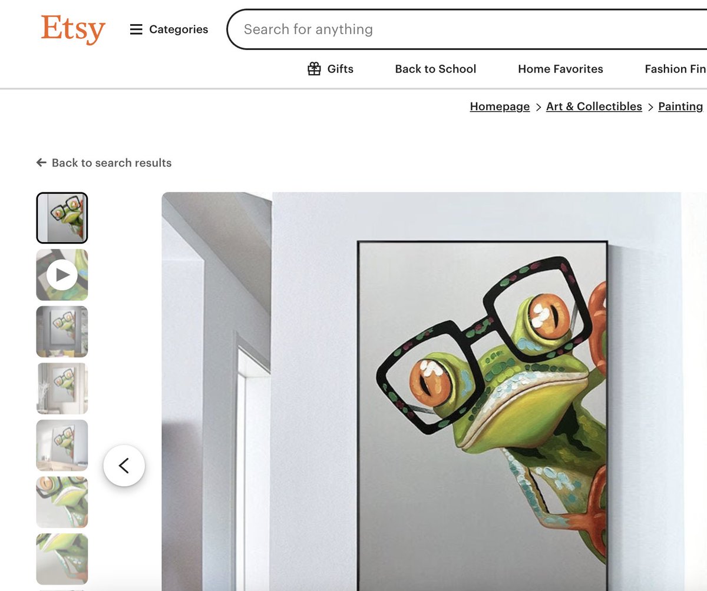Click the Etsy logo
Screen dimensions: 707x591
[73, 29]
